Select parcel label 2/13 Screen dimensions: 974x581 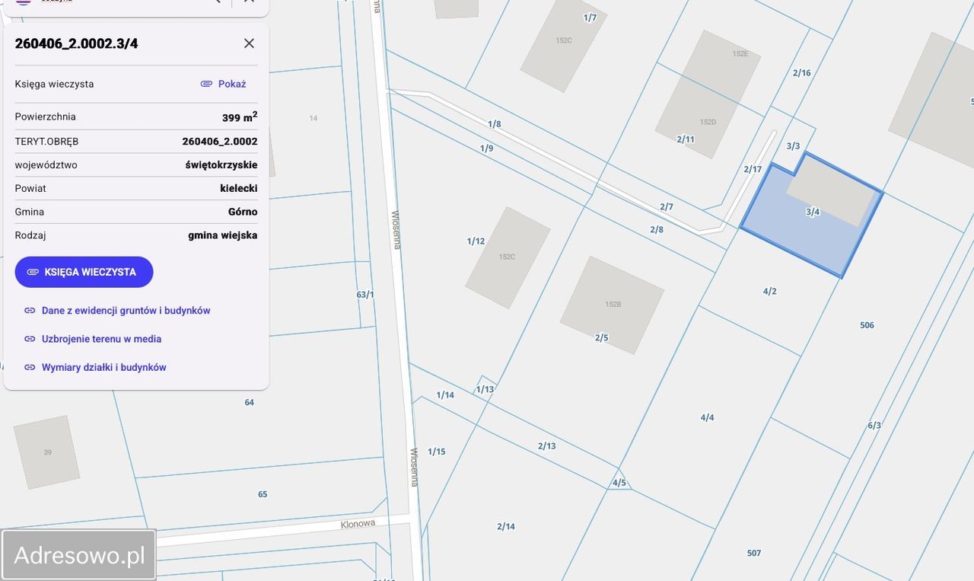pyautogui.click(x=547, y=446)
